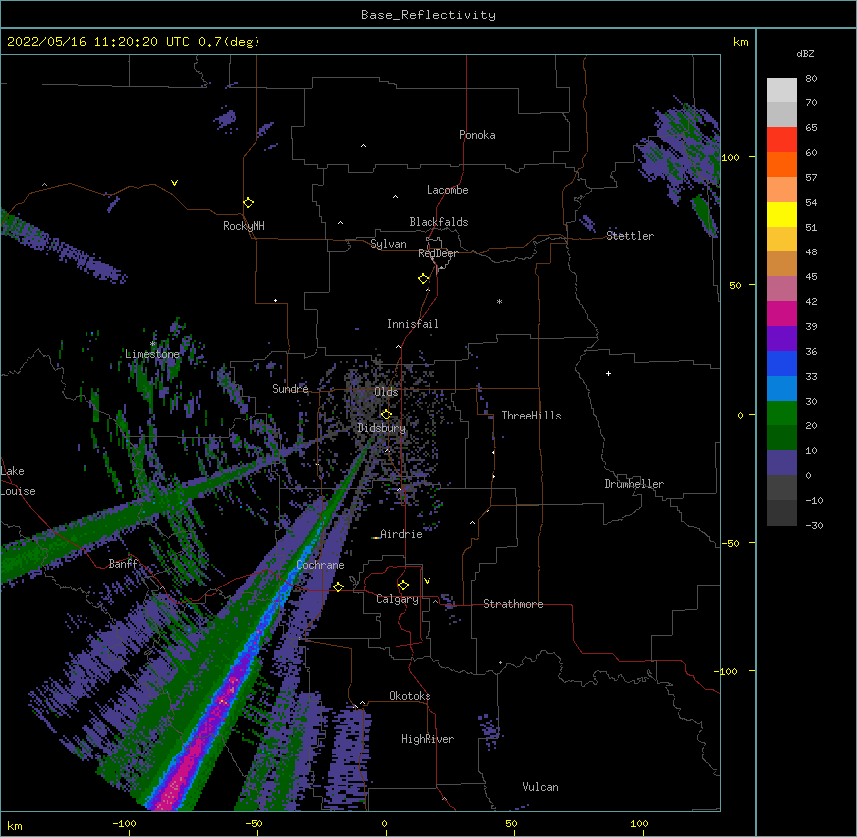Click the Olds label
This screenshot has height=837, width=857.
[386, 392]
